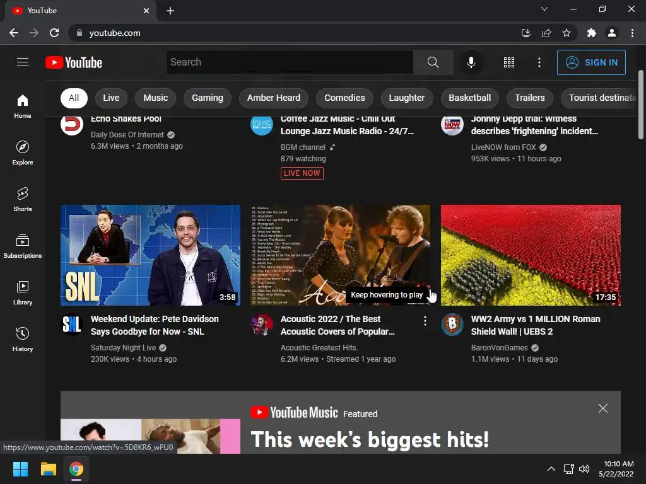
Task: Select the Trailers filter chip
Action: [x=529, y=98]
